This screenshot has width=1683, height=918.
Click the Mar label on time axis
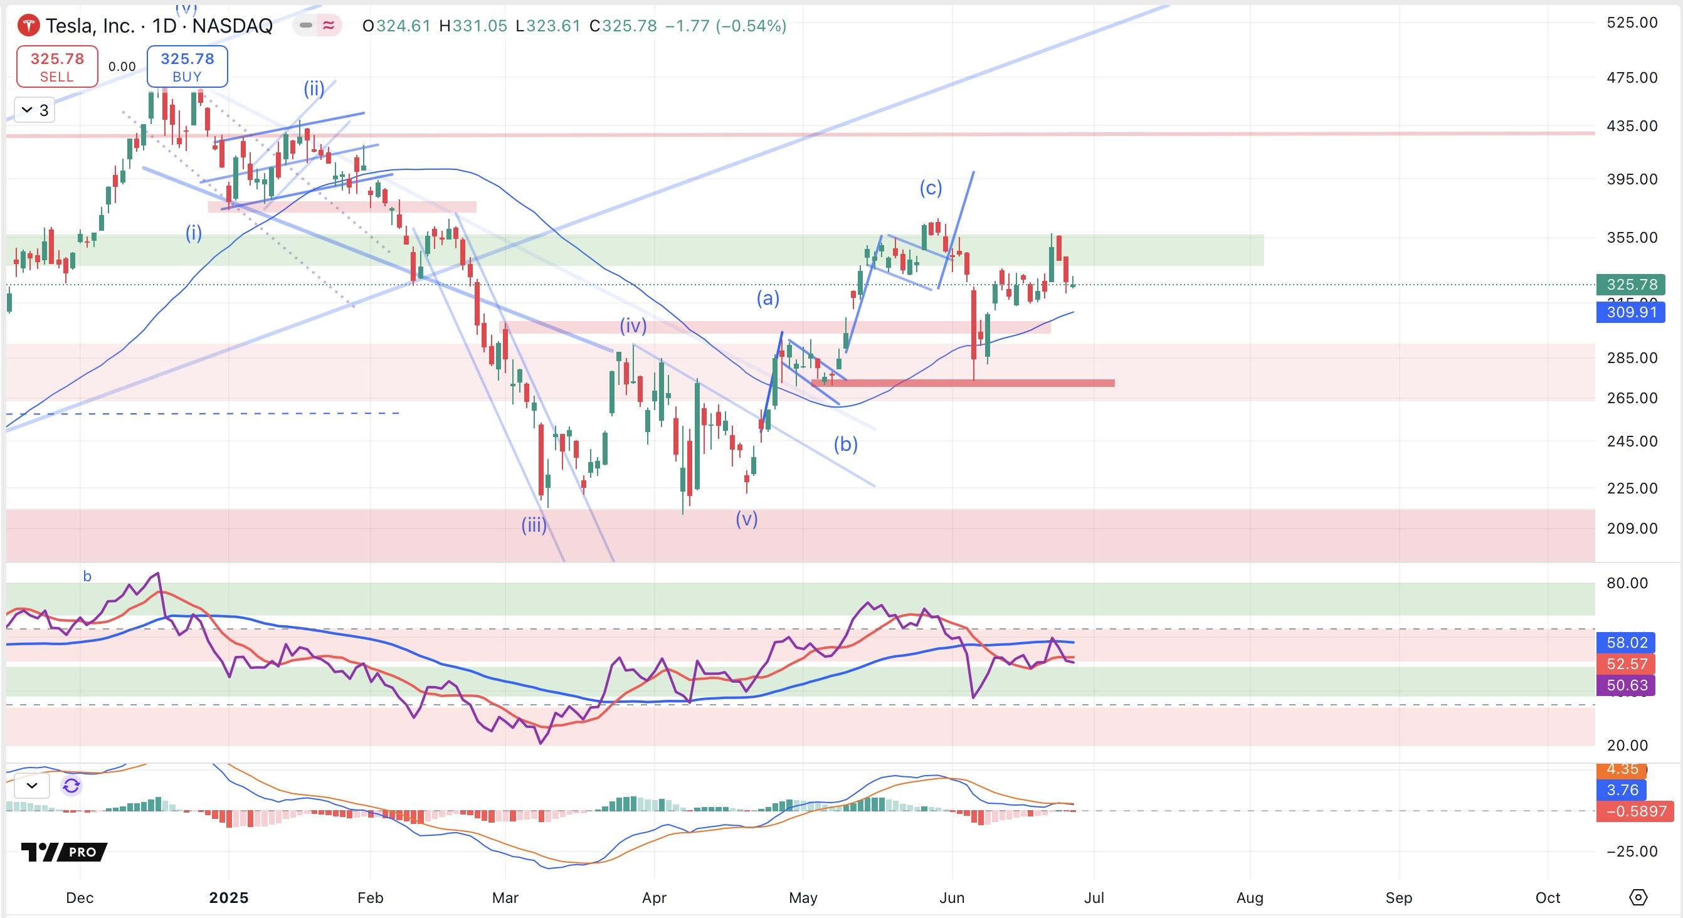[x=505, y=898]
